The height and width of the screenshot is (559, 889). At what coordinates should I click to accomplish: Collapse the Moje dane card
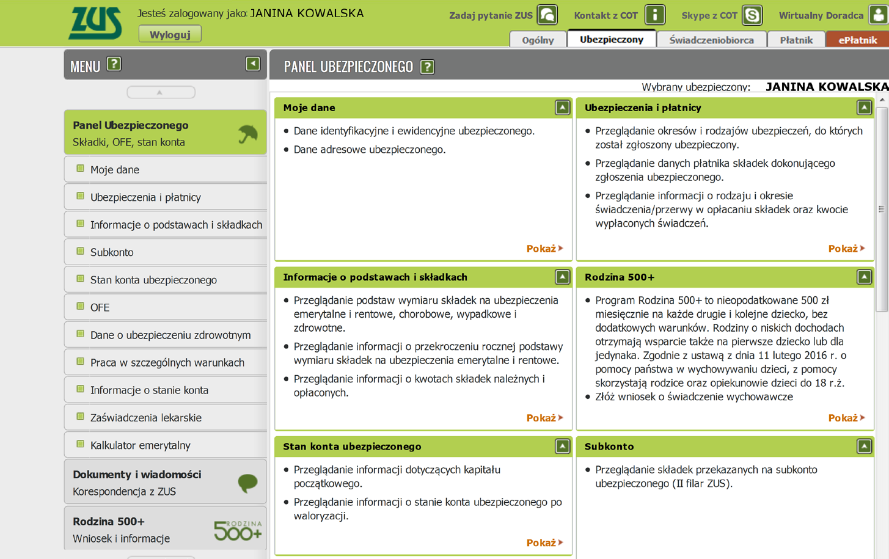[562, 108]
